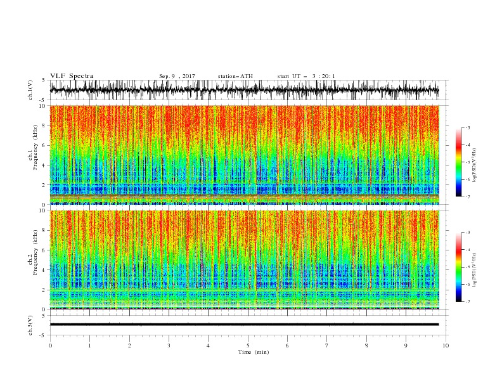The height and width of the screenshot is (388, 502).
Task: Click the "-7" tick on lower color bar
Action: tap(468, 302)
